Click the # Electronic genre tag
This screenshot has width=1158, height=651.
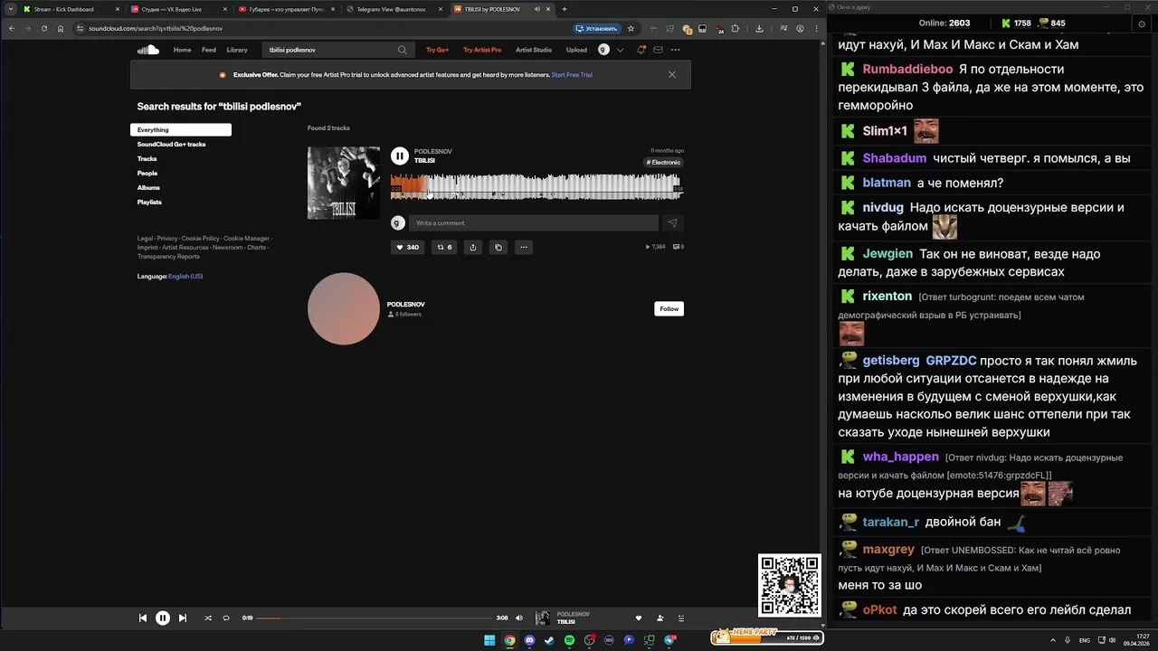coord(664,163)
